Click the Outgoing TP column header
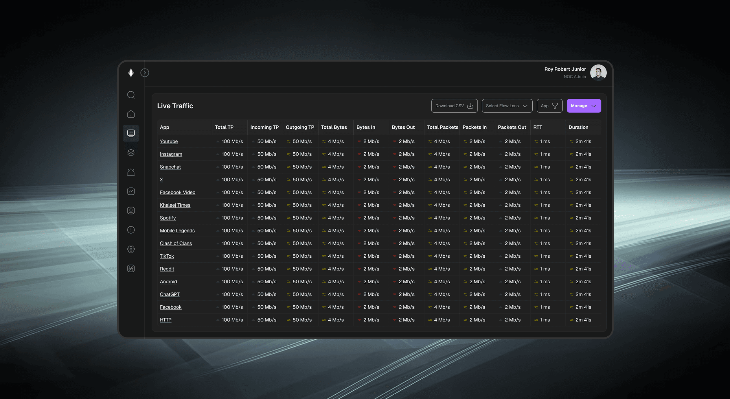 300,127
